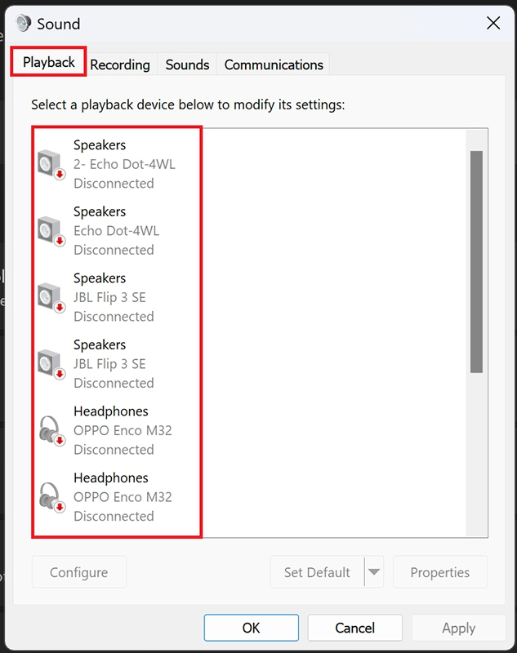
Task: Click the Sound dialog speaker icon in title bar
Action: click(x=23, y=24)
